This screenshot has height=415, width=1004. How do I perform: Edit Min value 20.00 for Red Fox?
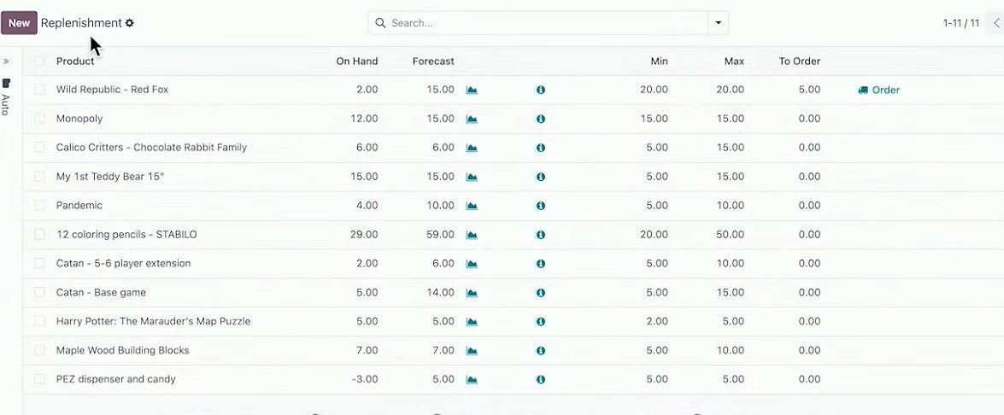click(x=654, y=90)
